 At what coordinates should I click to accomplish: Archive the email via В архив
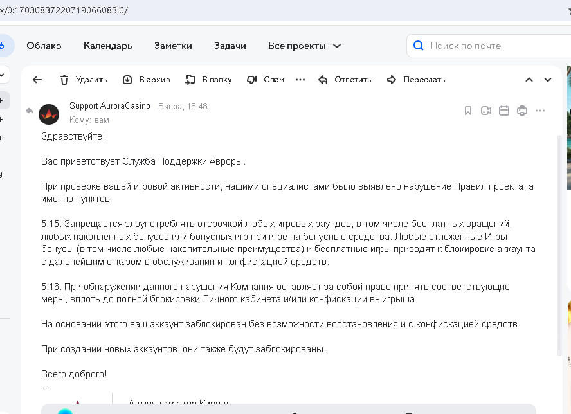coord(146,80)
